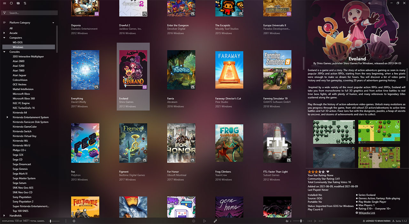Open the three-dot more options menu
This screenshot has height=224, width=409.
pyautogui.click(x=376, y=3)
